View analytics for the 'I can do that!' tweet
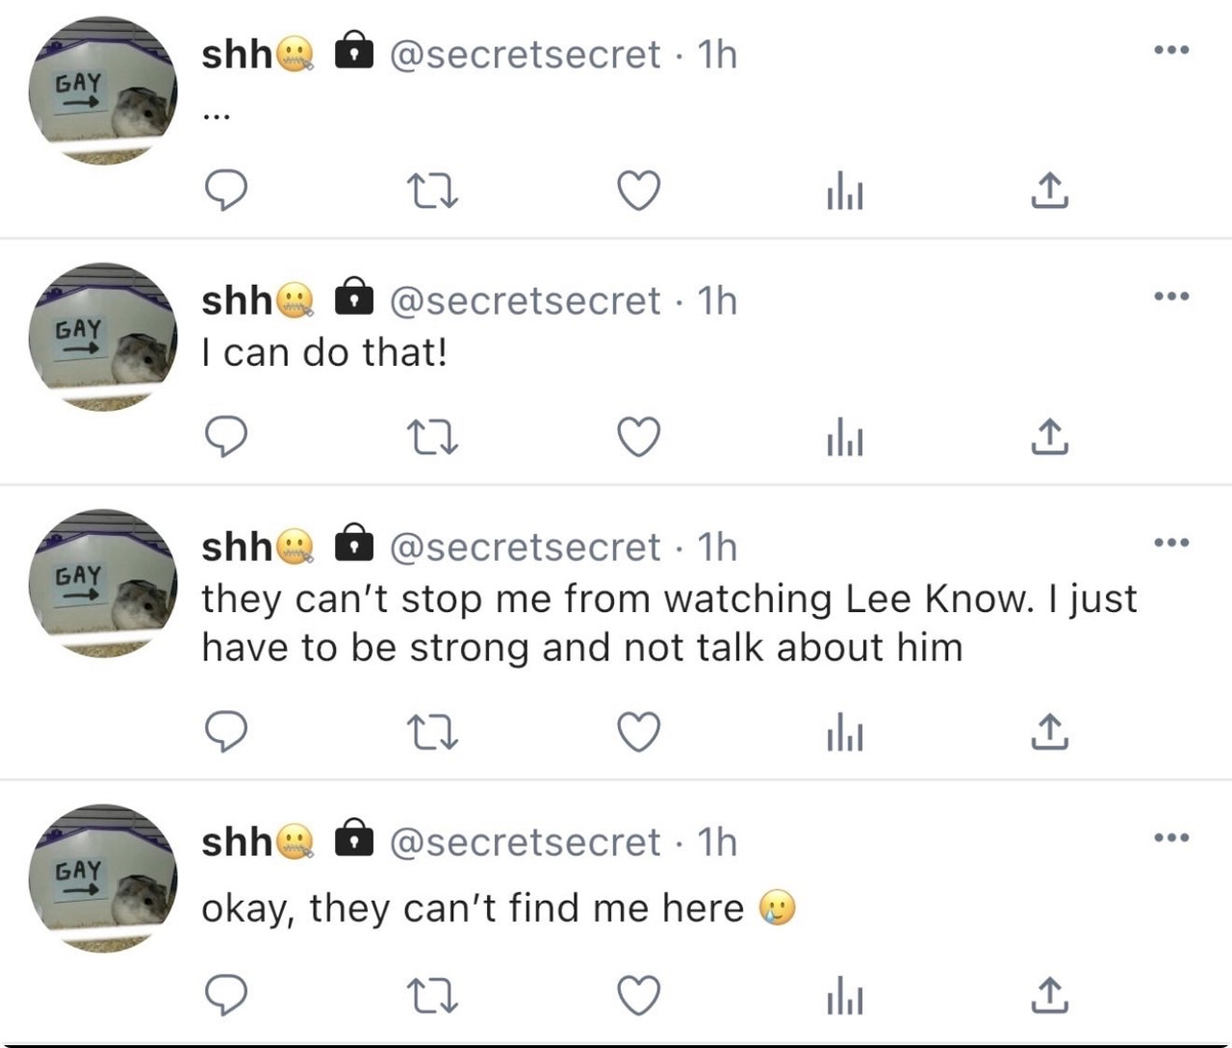The height and width of the screenshot is (1048, 1232). [845, 437]
